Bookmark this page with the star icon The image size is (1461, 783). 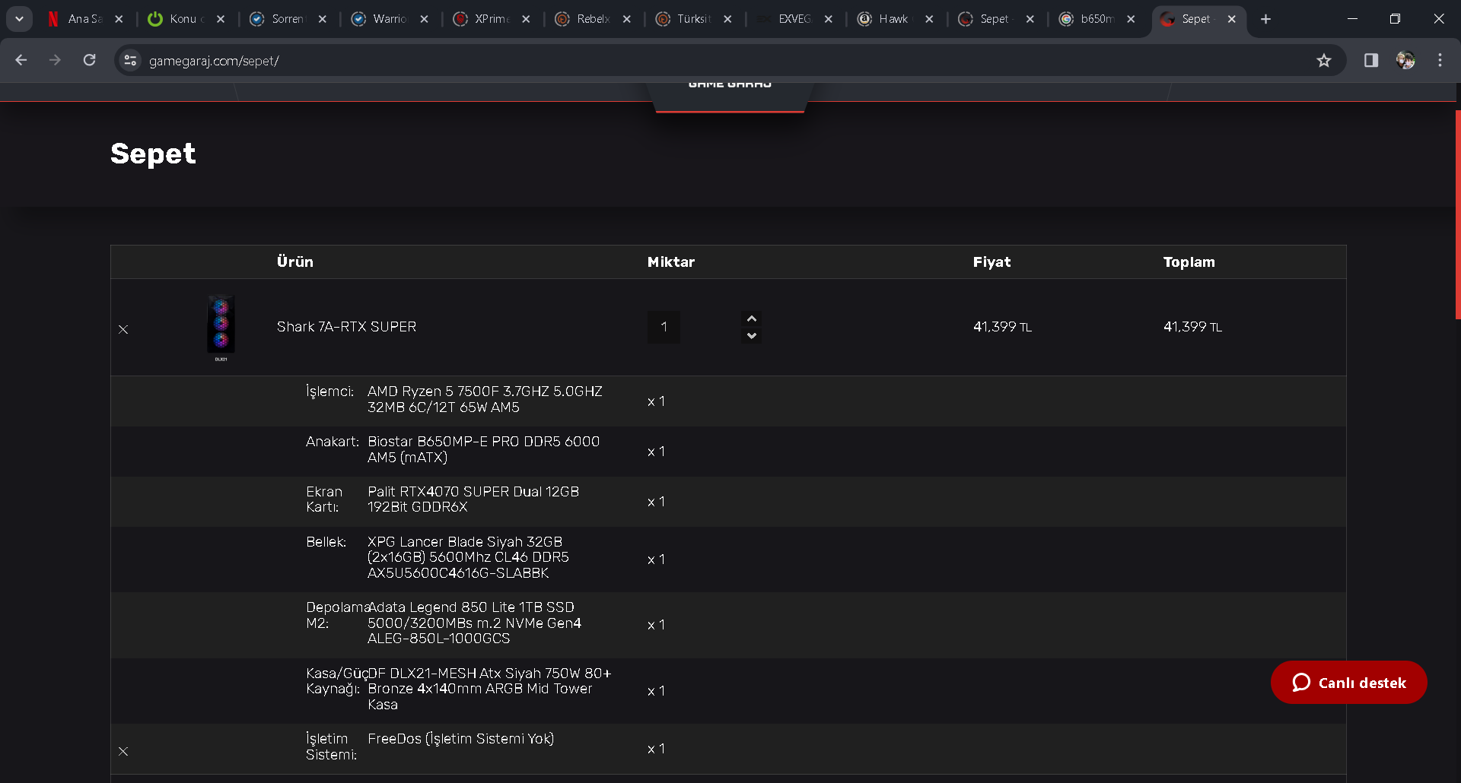pyautogui.click(x=1324, y=60)
